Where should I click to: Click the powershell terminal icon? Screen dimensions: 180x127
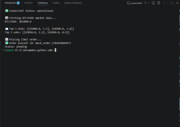tap(128, 3)
